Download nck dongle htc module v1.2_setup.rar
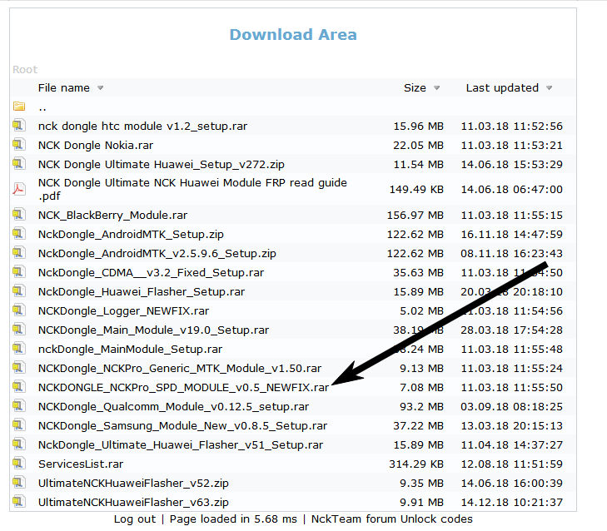The height and width of the screenshot is (531, 607). [x=142, y=127]
